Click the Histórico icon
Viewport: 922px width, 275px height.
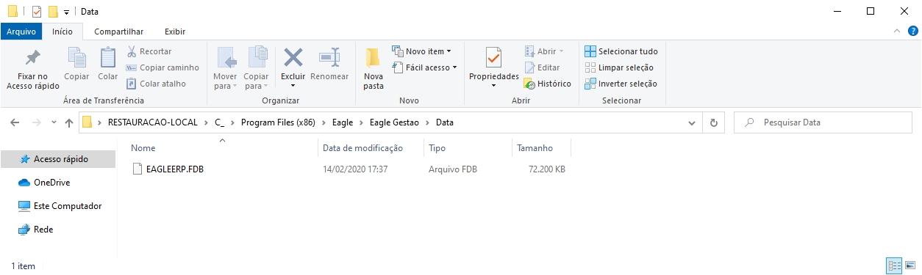click(529, 84)
